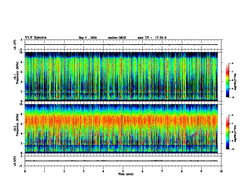The height and width of the screenshot is (192, 249).
Task: Click the 0 minute tick label on time axis
Action: click(x=25, y=171)
